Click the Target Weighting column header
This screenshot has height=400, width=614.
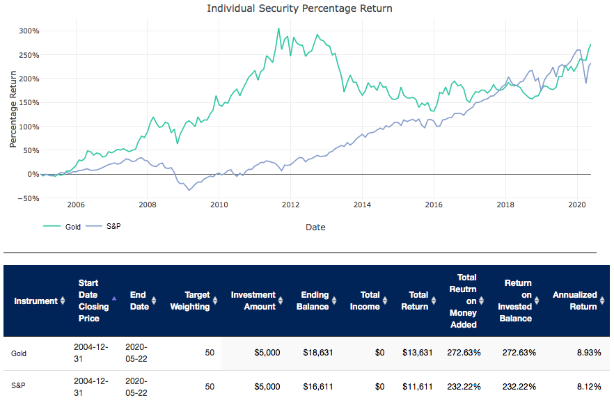tap(190, 301)
